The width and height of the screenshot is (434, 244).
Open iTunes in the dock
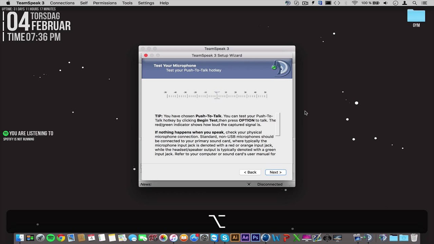point(174,238)
